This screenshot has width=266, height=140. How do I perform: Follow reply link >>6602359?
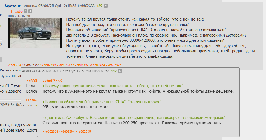(48, 65)
